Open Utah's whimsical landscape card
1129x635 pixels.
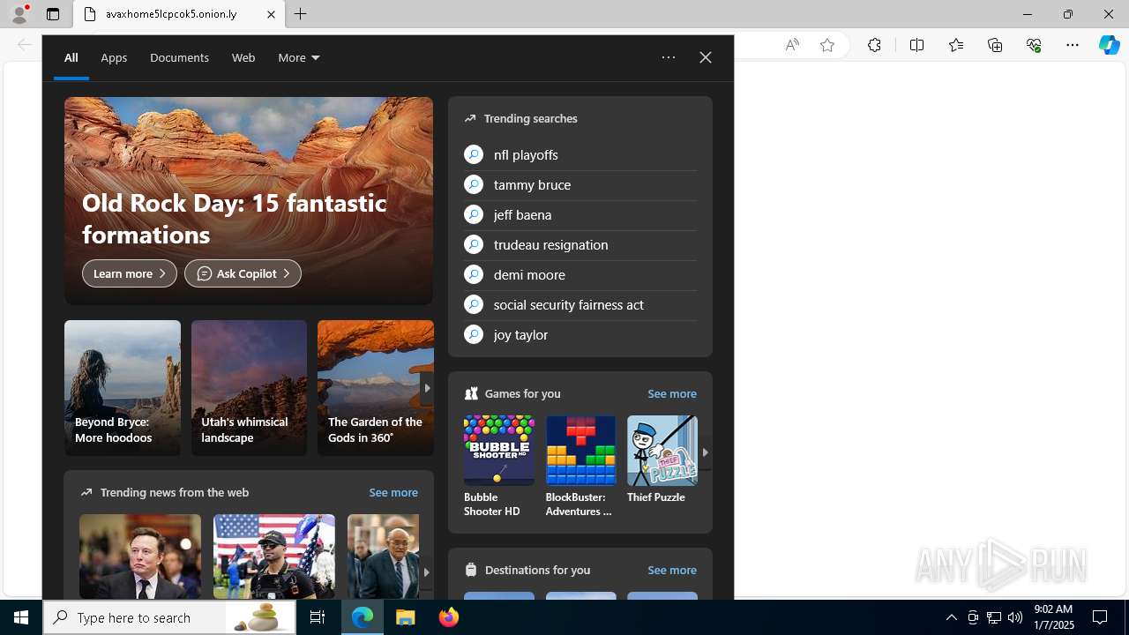coord(249,388)
